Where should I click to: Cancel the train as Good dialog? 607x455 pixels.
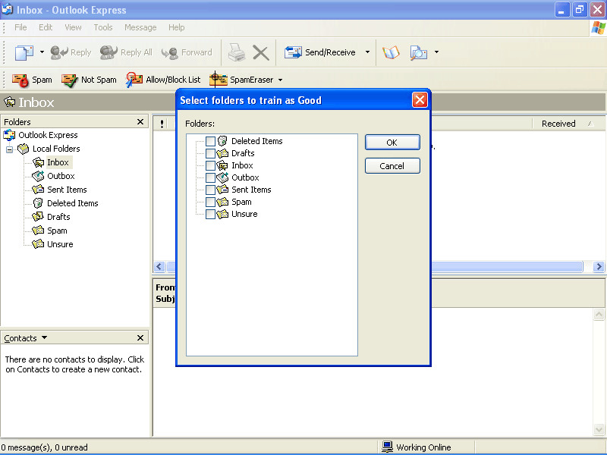392,166
